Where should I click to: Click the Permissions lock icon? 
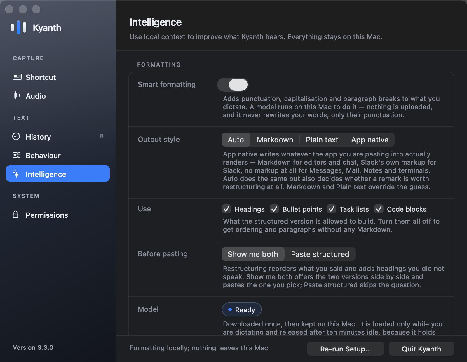[x=15, y=215]
